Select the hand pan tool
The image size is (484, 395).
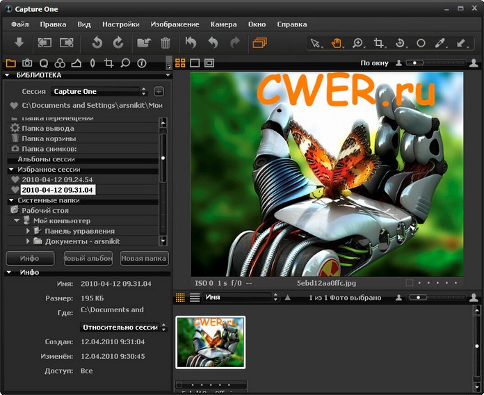click(337, 43)
